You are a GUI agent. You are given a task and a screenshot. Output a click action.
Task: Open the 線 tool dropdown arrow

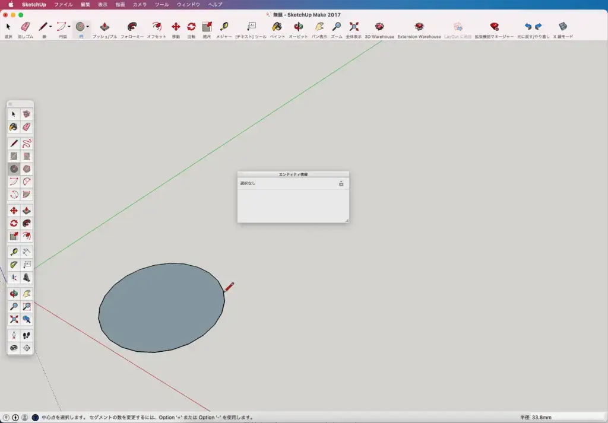point(50,27)
